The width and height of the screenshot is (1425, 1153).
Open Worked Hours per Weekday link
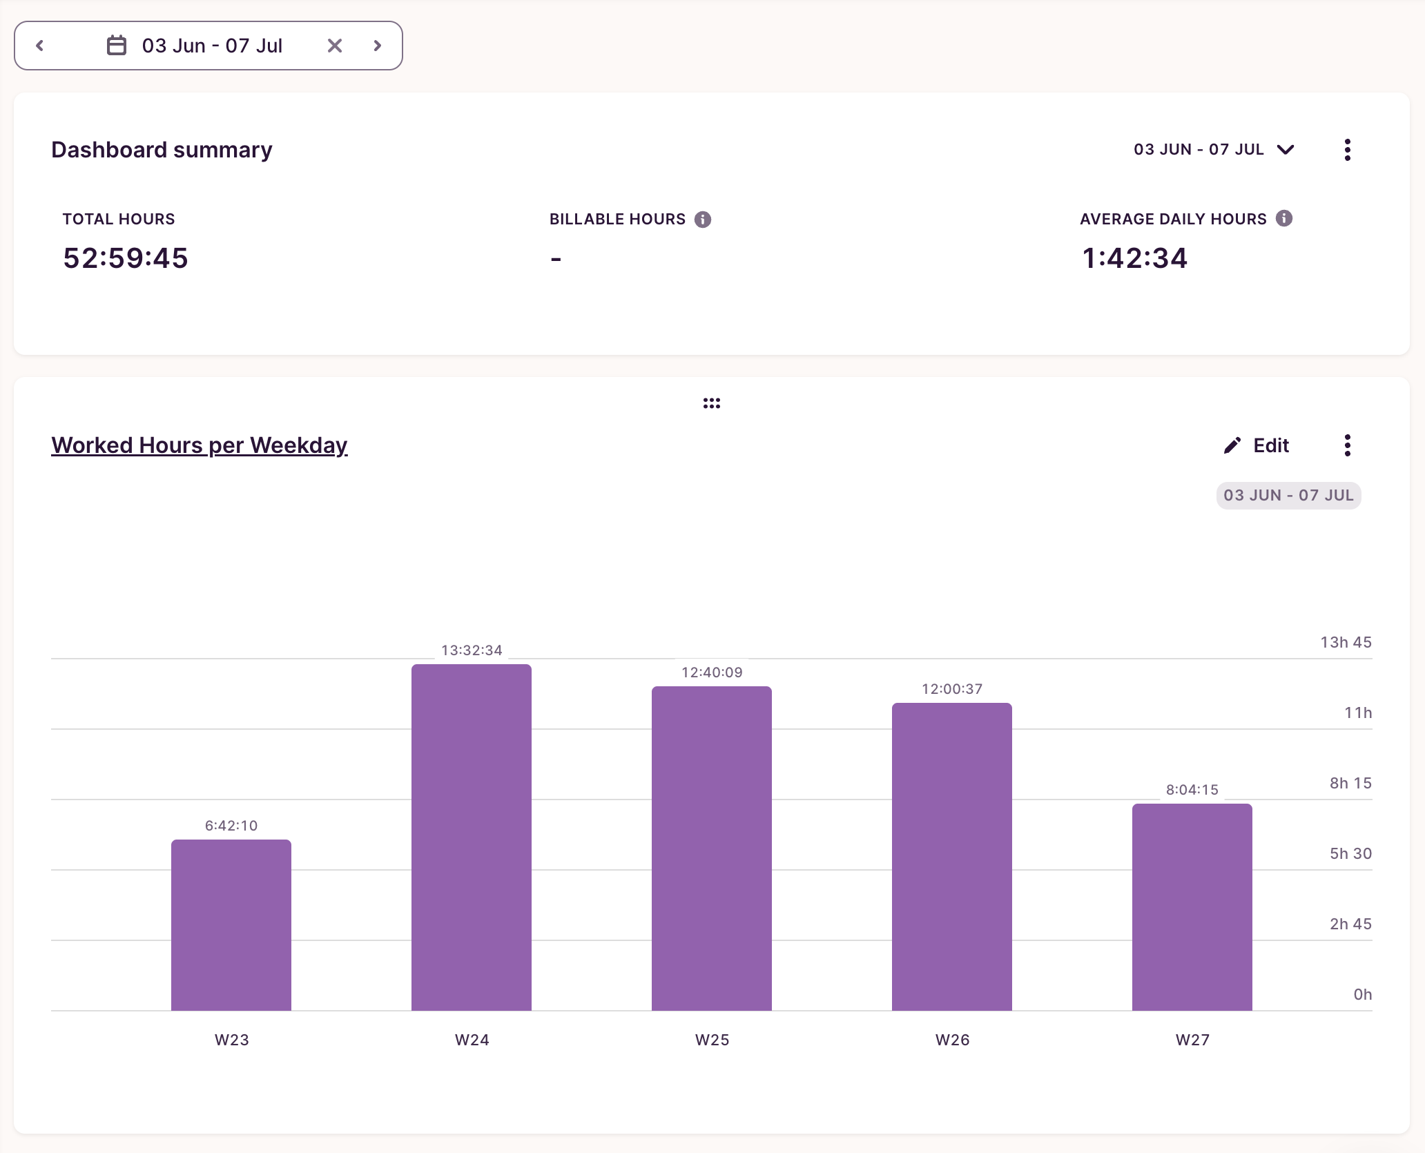[x=200, y=445]
